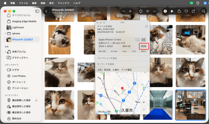
Task: Open the ヘルプ menu
Action: [x=77, y=3]
